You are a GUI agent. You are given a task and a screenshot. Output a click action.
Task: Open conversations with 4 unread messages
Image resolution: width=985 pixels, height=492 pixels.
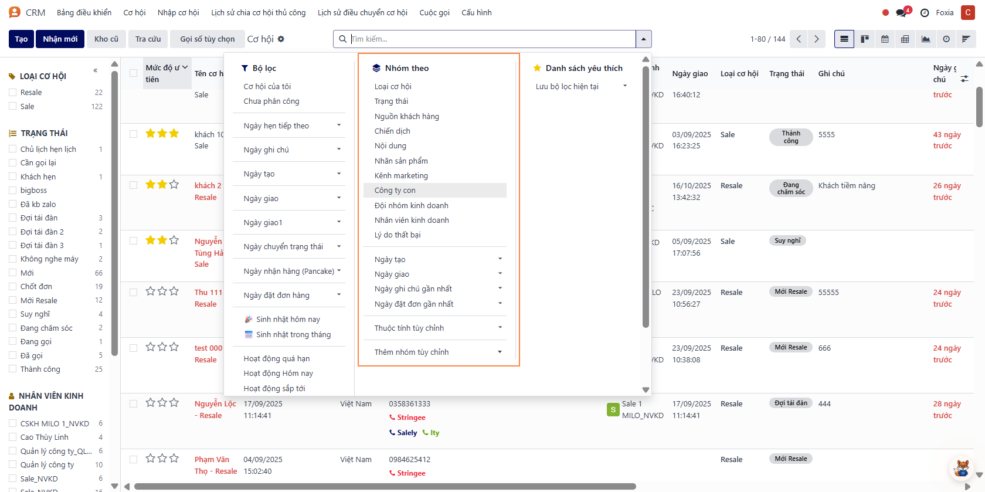[x=902, y=12]
